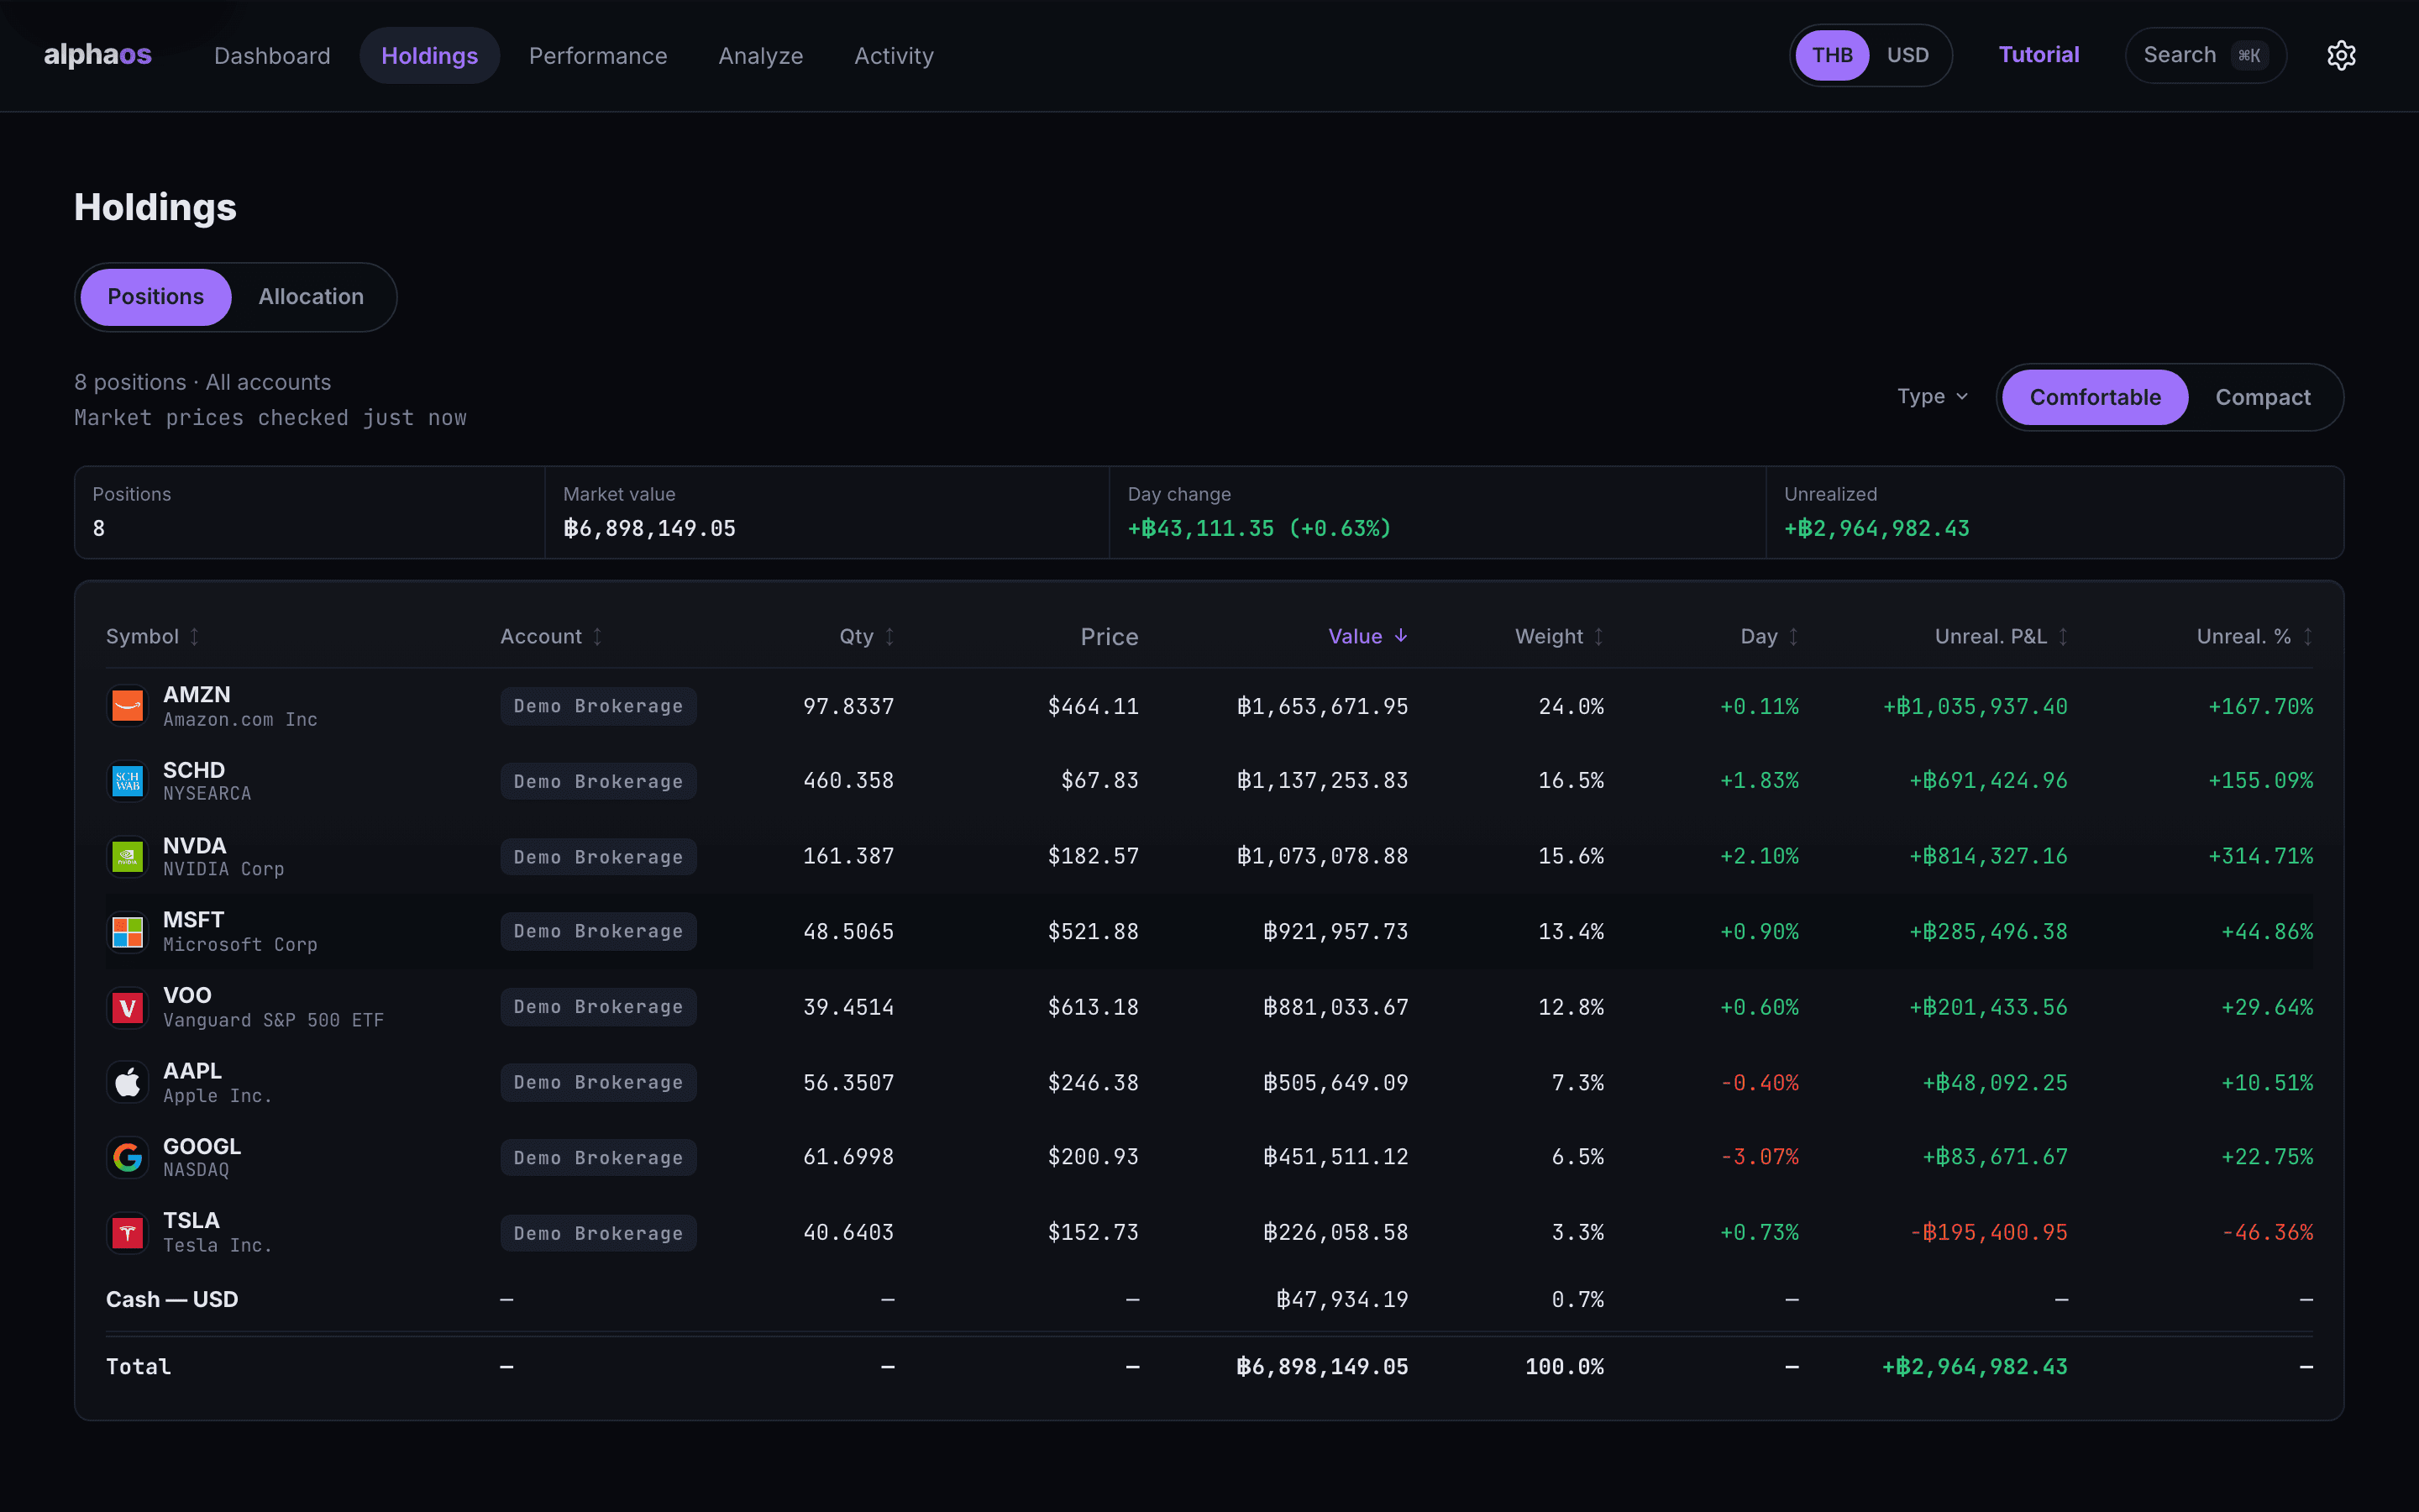Image resolution: width=2419 pixels, height=1512 pixels.
Task: Click '8 positions · All accounts' text
Action: tap(203, 382)
